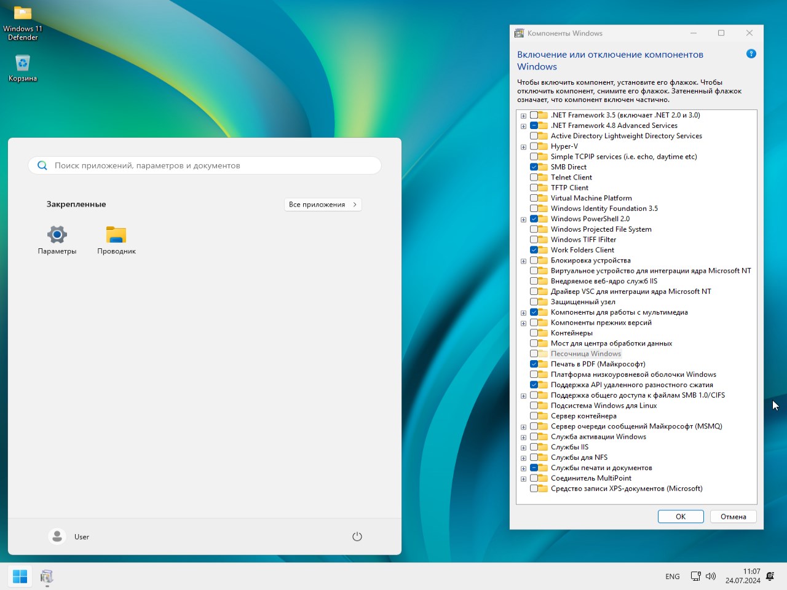The width and height of the screenshot is (787, 590).
Task: Expand the Hyper-V tree node
Action: [523, 147]
